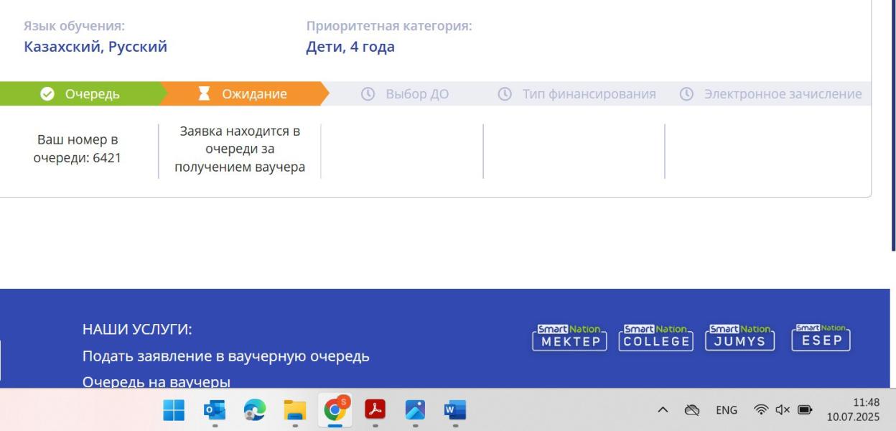Open Wi-Fi network settings
896x431 pixels.
click(x=760, y=410)
